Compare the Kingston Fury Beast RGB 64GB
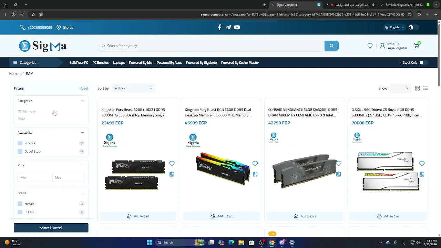Viewport: 441px width, 248px height. (255, 174)
